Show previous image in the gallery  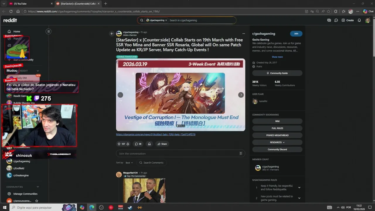tap(120, 95)
